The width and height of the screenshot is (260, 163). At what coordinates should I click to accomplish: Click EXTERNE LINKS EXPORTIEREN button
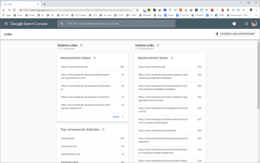pyautogui.click(x=235, y=34)
